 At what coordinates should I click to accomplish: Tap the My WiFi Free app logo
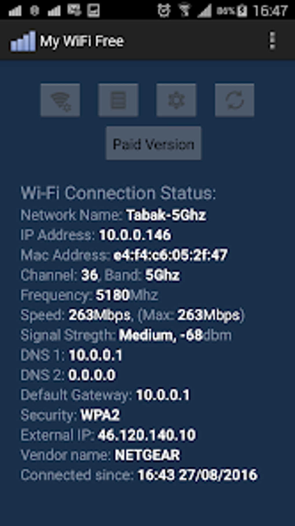click(23, 41)
